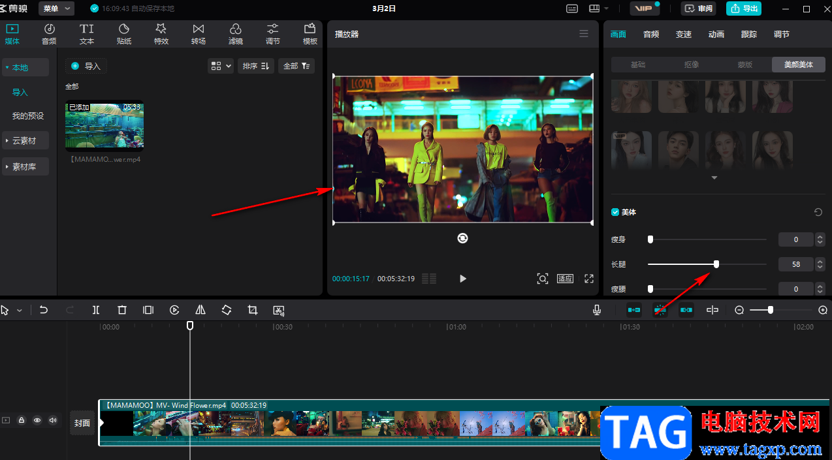Open the 文本 text panel
This screenshot has width=832, height=460.
pyautogui.click(x=87, y=34)
